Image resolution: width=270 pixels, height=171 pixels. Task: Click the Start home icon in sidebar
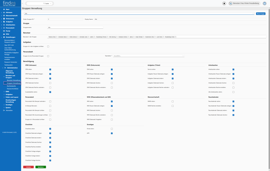[x=4, y=9]
